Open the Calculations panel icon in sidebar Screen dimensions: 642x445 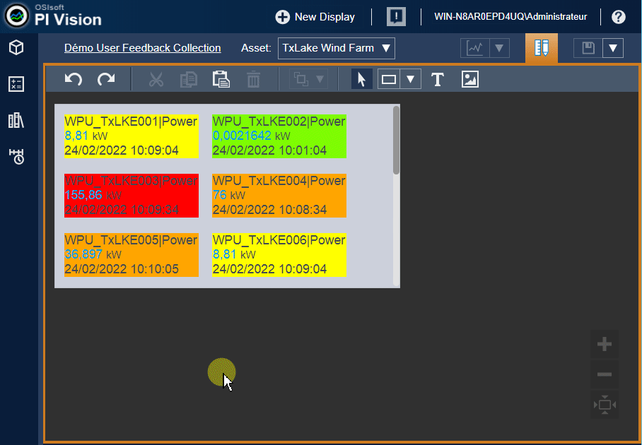16,85
